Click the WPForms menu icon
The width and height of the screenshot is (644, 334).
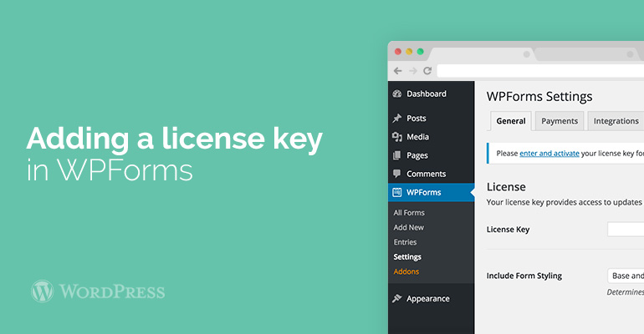click(396, 192)
